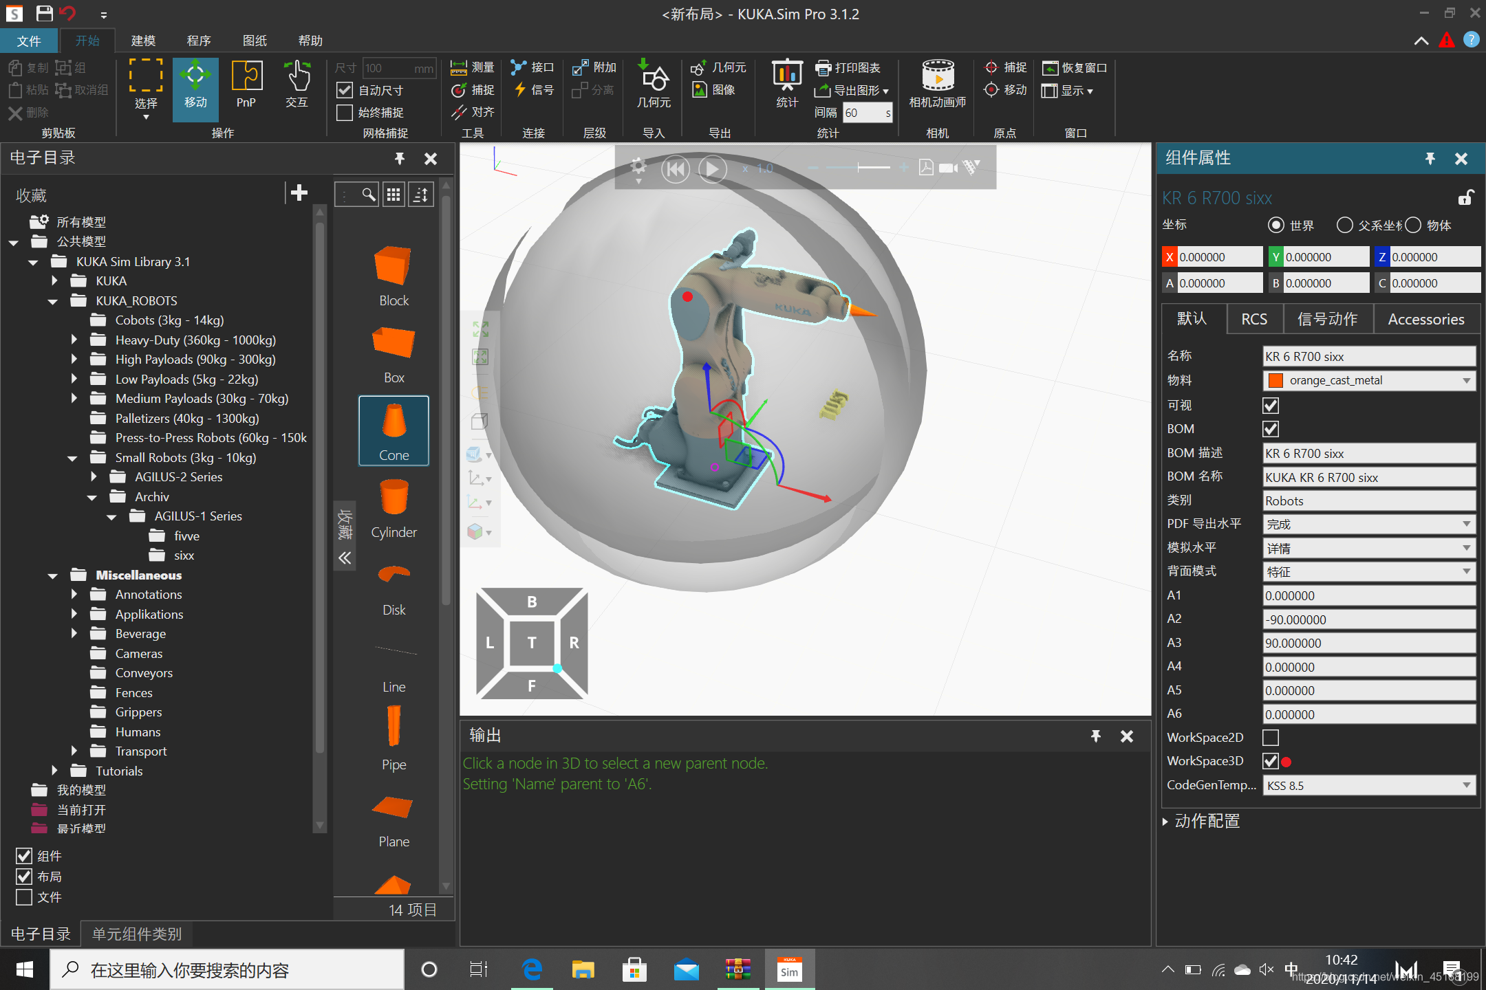Image resolution: width=1486 pixels, height=990 pixels.
Task: Switch to 单元组件类别 tab
Action: (x=137, y=934)
